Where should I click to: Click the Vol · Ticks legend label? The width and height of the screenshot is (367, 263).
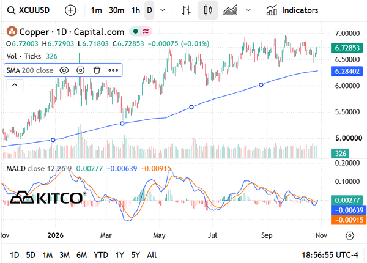24,56
